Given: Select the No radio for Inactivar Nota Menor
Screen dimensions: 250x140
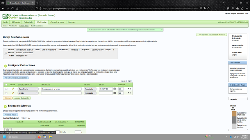Looking at the screenshot, I should tap(27, 118).
